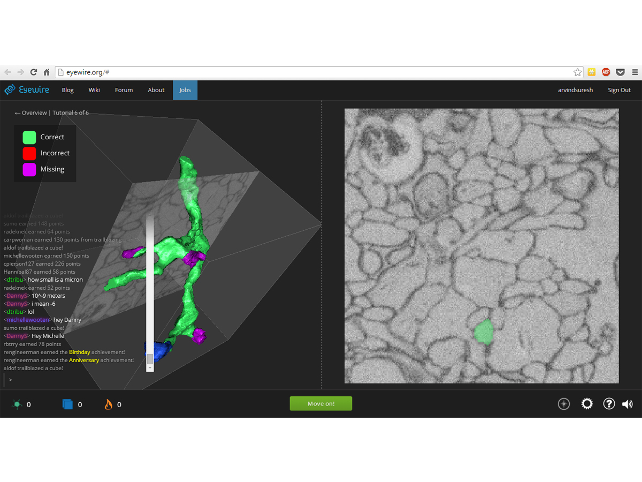Screen dimensions: 642x482
Task: Reload the page in the browser
Action: 34,72
